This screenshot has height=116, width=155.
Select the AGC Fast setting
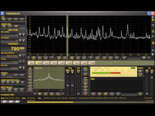pyautogui.click(x=85, y=84)
